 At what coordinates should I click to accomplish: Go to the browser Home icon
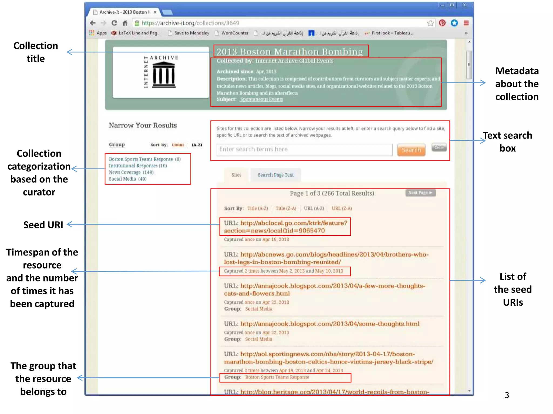(125, 23)
